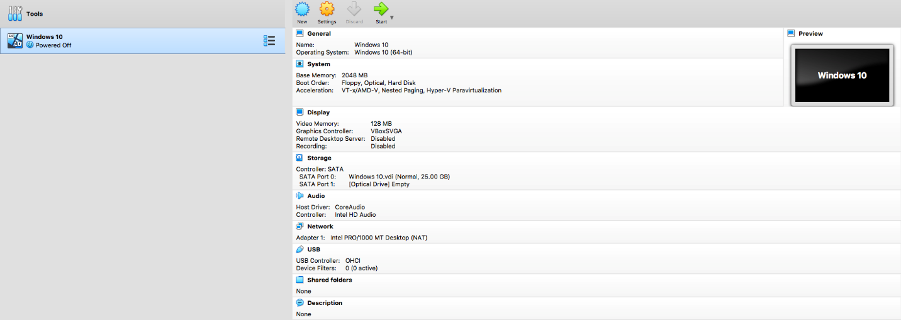Open the Description header link
The width and height of the screenshot is (901, 320).
tap(325, 303)
